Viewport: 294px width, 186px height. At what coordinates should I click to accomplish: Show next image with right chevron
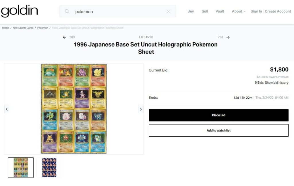[x=141, y=109]
